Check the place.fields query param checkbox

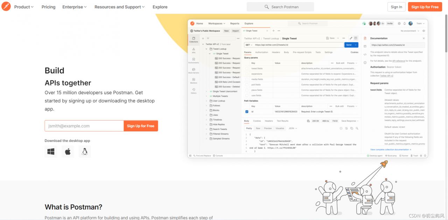coord(247,90)
